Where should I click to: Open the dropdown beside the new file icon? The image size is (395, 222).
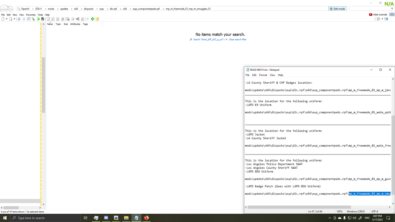[x=7, y=19]
